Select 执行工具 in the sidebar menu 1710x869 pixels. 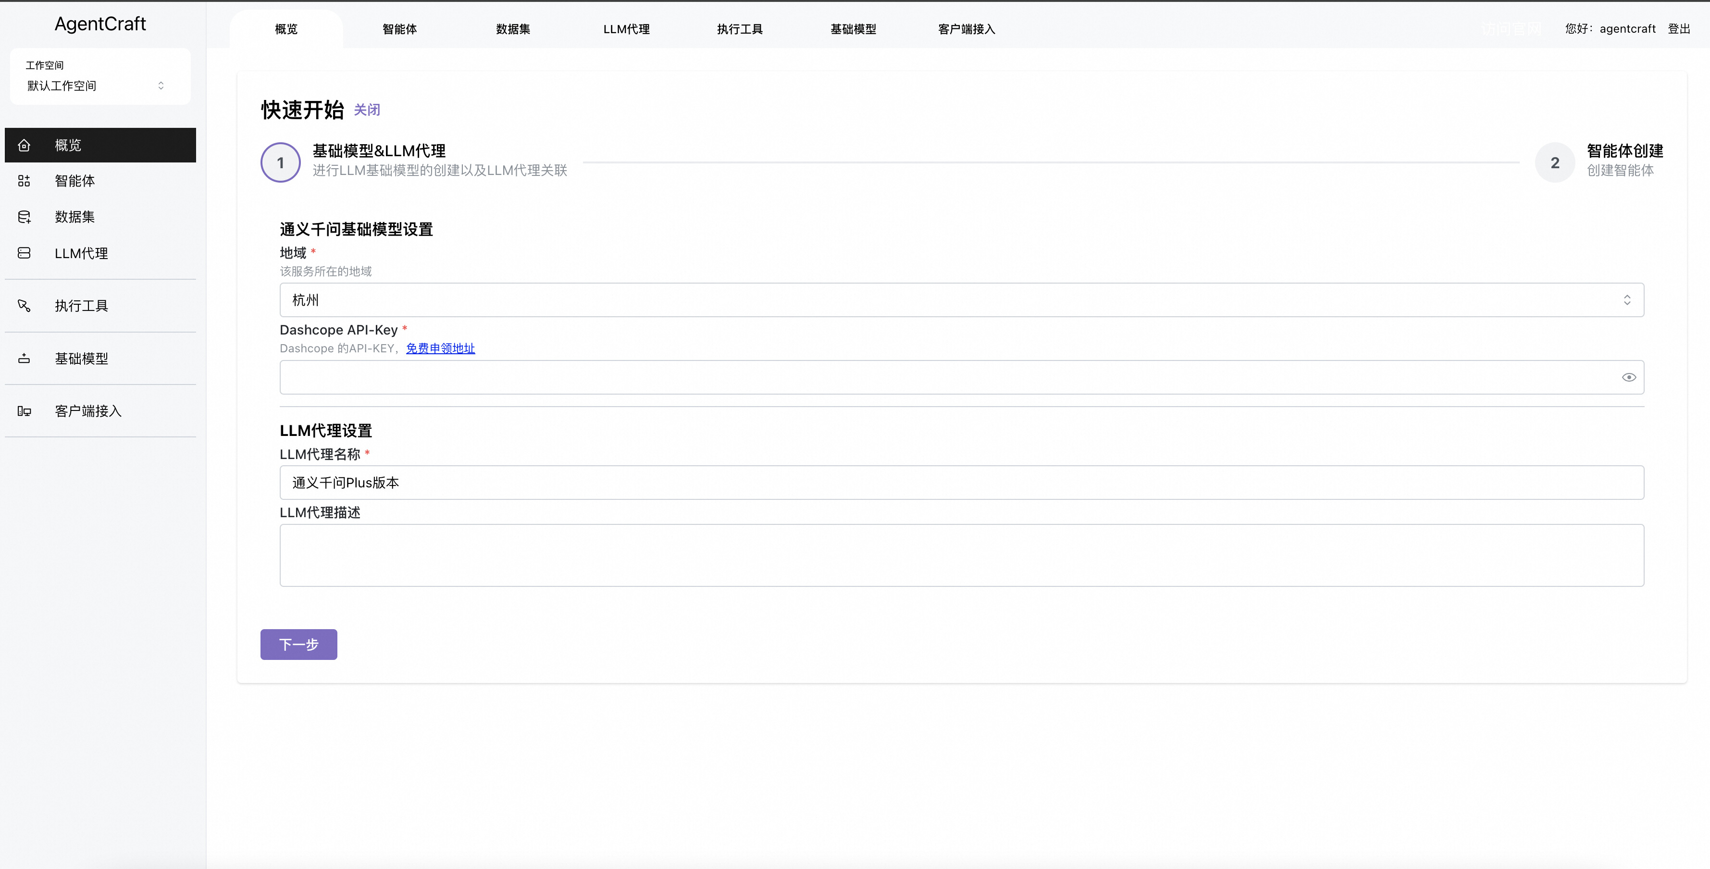pos(100,306)
